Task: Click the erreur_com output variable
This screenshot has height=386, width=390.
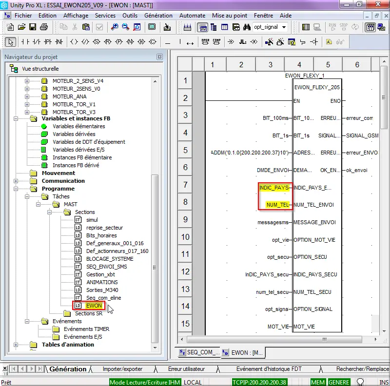Action: pos(359,118)
